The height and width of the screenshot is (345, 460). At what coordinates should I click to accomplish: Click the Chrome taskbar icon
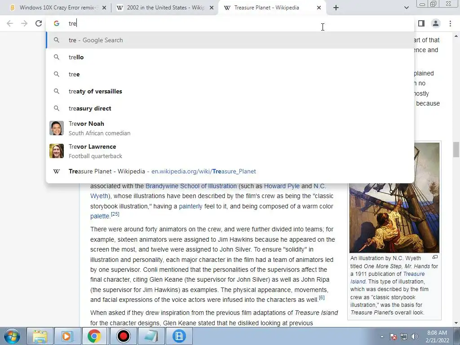(x=94, y=336)
